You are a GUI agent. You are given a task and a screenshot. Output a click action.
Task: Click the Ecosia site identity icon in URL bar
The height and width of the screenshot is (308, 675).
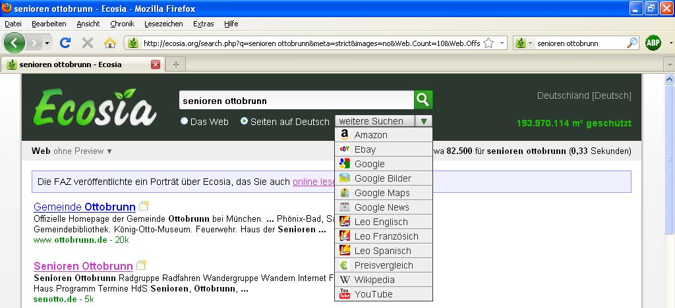(133, 43)
